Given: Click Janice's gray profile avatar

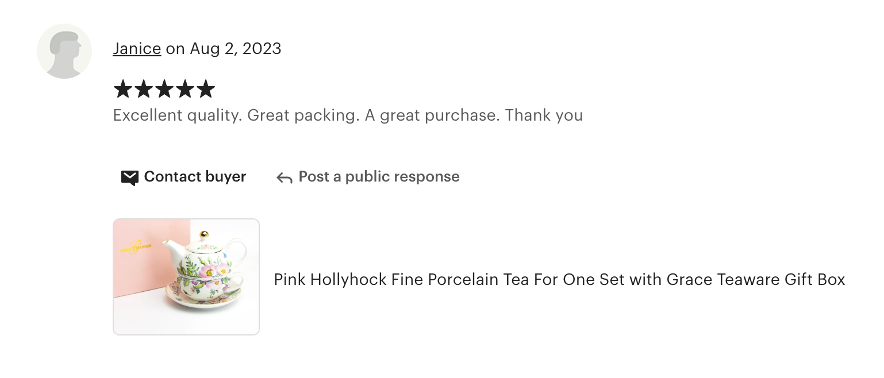Looking at the screenshot, I should pos(64,51).
